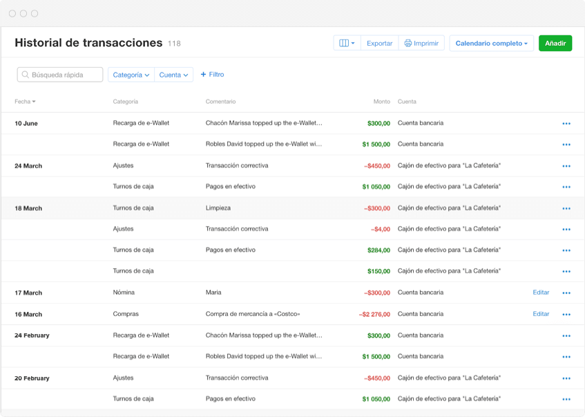
Task: Open more options for the Costco Compras row
Action: [x=566, y=314]
